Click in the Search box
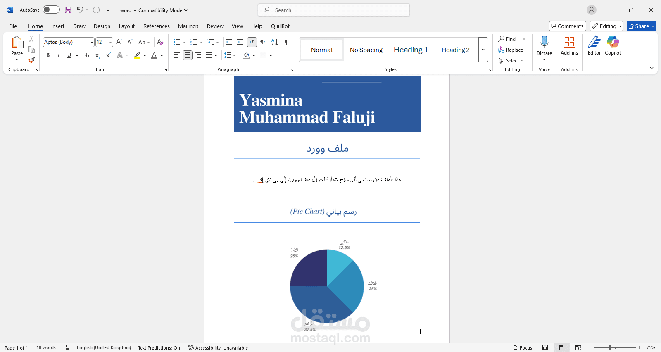The height and width of the screenshot is (352, 661). (x=334, y=10)
